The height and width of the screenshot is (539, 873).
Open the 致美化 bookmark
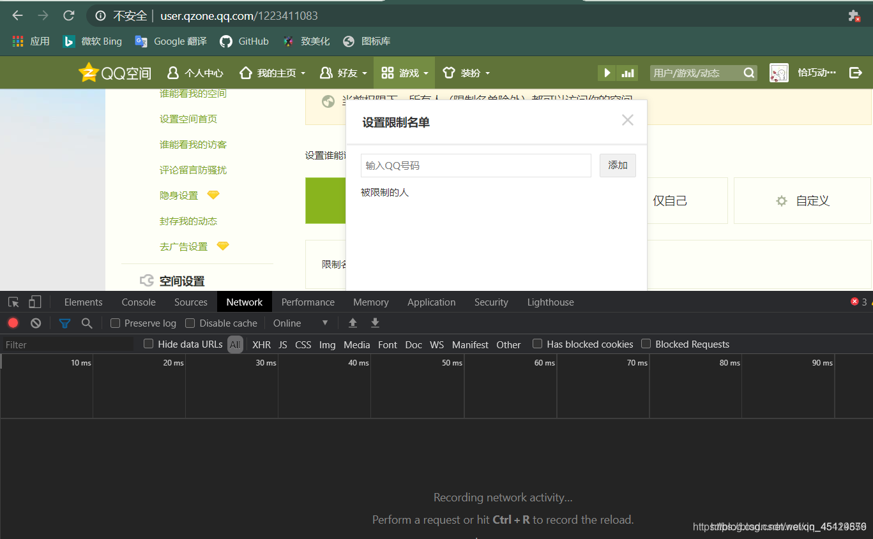307,41
